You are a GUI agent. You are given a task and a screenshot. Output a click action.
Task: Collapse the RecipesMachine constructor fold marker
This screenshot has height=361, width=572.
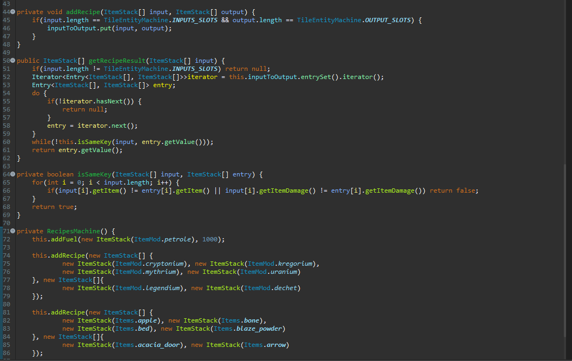[x=13, y=231]
